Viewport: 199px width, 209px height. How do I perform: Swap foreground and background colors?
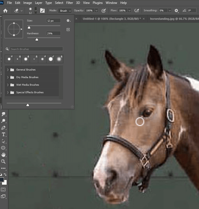point(5,174)
